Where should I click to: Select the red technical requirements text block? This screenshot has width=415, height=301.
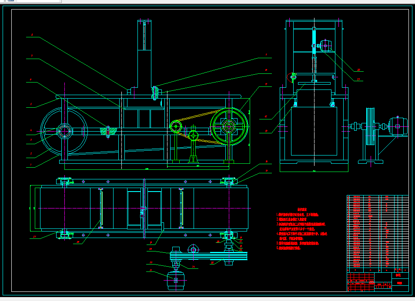coord(302,229)
